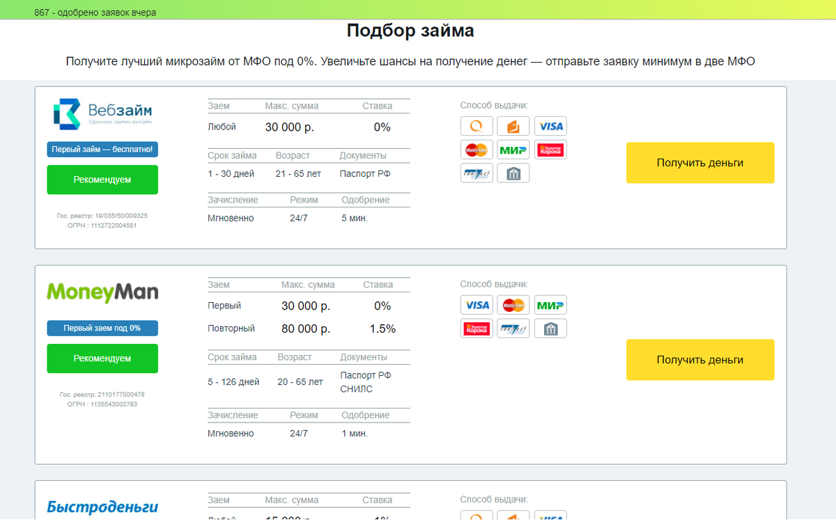Click the bank building icon in MoneyMan card
The height and width of the screenshot is (522, 836).
pyautogui.click(x=550, y=329)
